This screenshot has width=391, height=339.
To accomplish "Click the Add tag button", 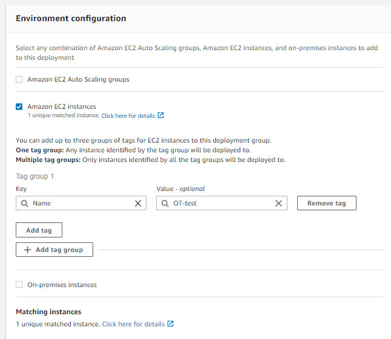I will coord(39,230).
